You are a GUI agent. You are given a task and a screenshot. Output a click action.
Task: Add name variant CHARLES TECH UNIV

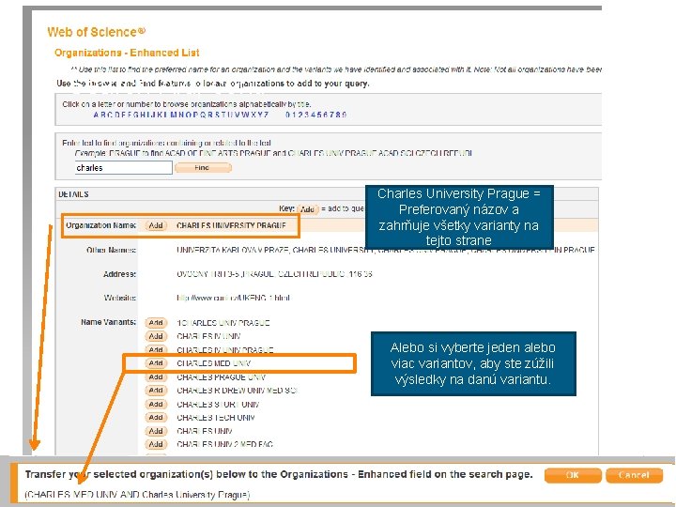[x=156, y=417]
